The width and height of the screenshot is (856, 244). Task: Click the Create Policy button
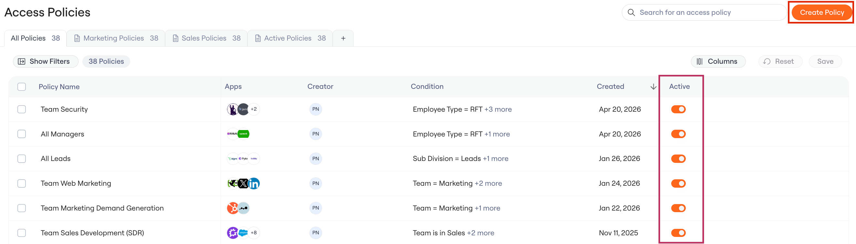click(821, 13)
